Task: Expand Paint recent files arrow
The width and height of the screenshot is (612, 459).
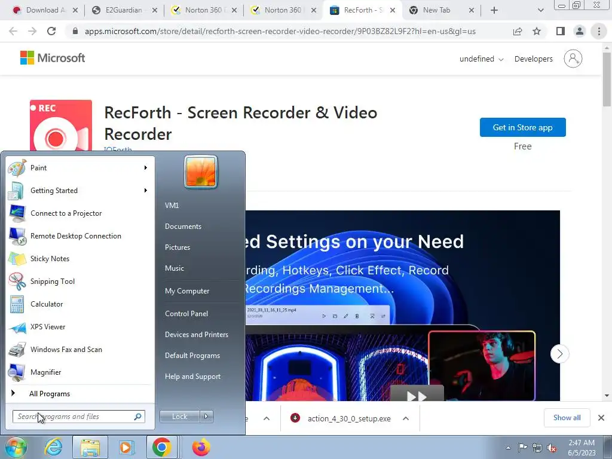Action: 146,168
